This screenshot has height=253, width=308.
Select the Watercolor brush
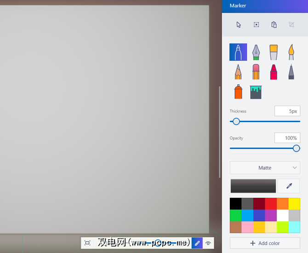pyautogui.click(x=291, y=52)
